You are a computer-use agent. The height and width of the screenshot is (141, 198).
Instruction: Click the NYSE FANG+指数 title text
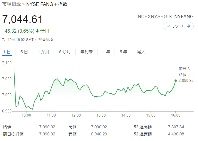click(47, 4)
